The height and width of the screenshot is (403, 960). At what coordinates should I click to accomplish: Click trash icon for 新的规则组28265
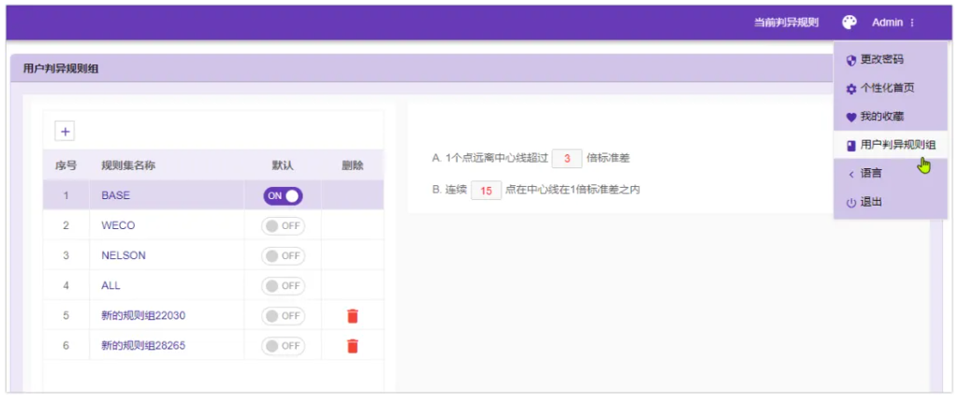click(x=352, y=346)
